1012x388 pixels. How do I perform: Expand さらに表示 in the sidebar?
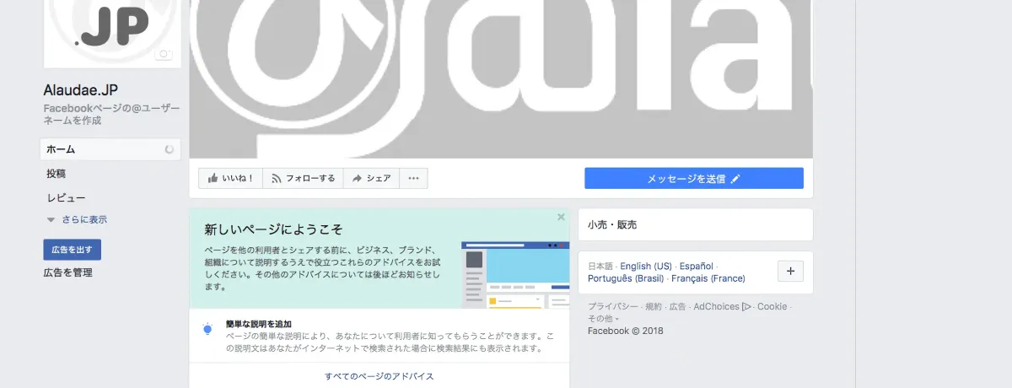pyautogui.click(x=83, y=220)
